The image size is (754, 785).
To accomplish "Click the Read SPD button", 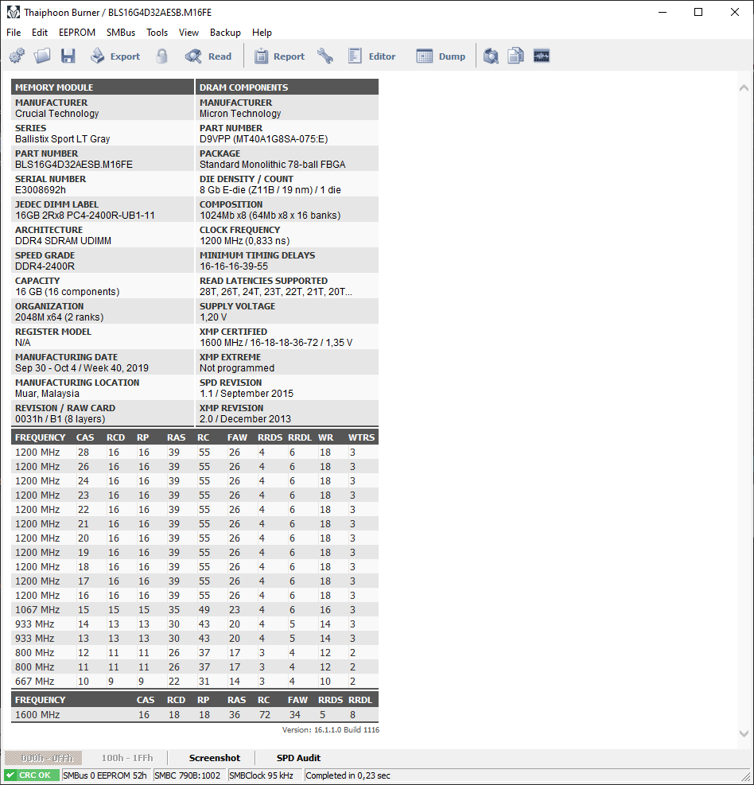I will click(208, 56).
